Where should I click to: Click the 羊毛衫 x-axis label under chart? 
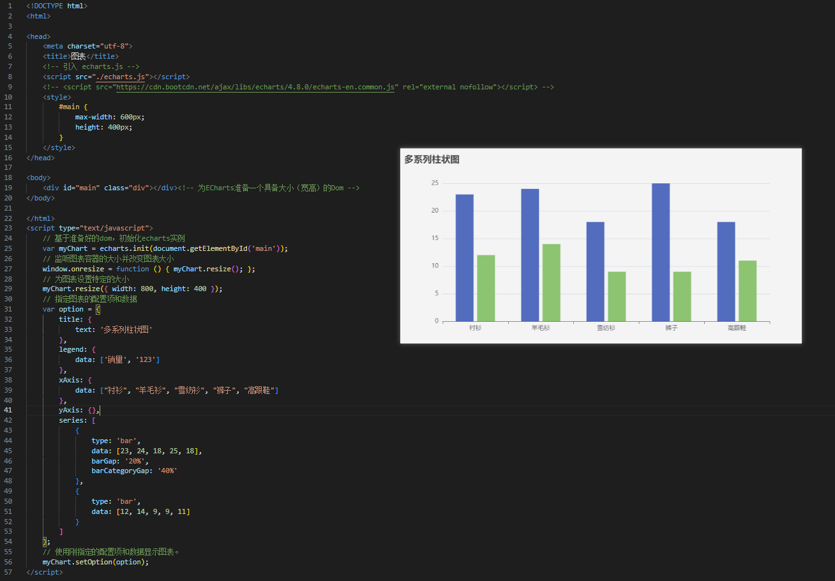pos(541,328)
